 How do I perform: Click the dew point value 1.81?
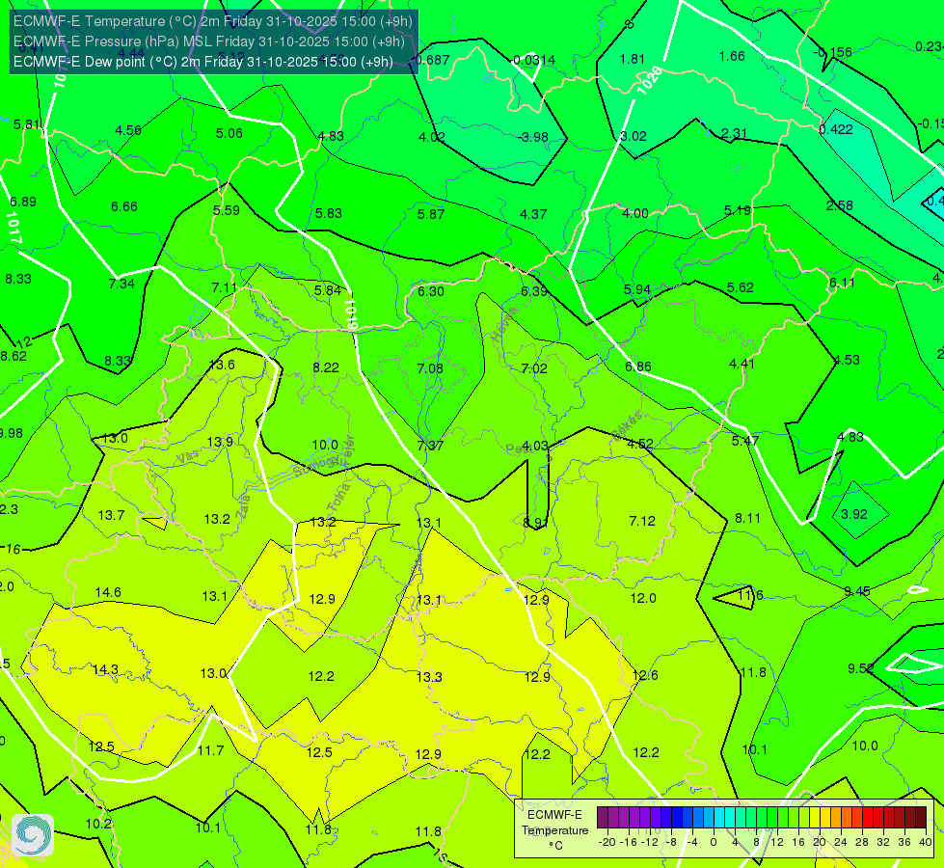[x=633, y=59]
